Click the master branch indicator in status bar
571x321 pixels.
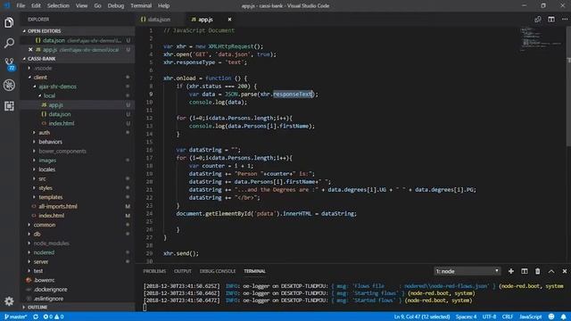click(16, 317)
